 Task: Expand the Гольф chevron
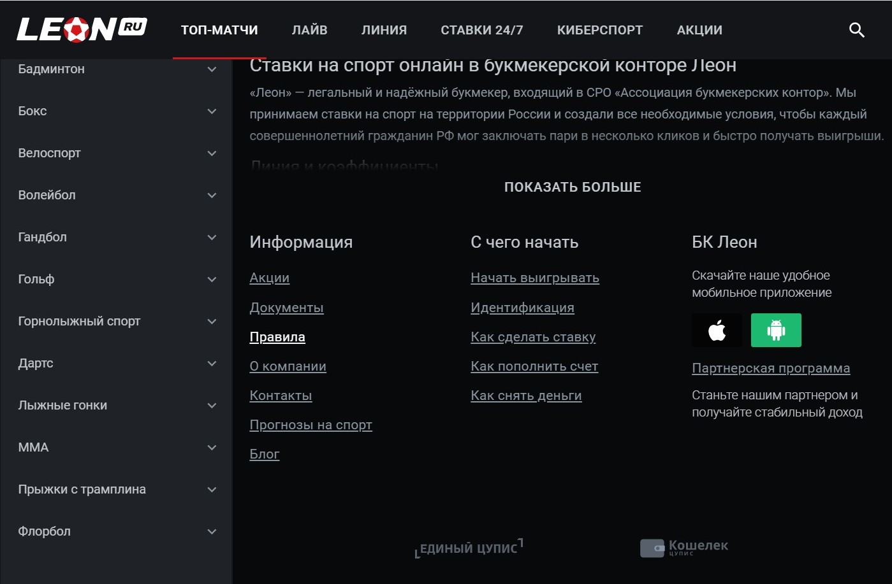[x=212, y=280]
